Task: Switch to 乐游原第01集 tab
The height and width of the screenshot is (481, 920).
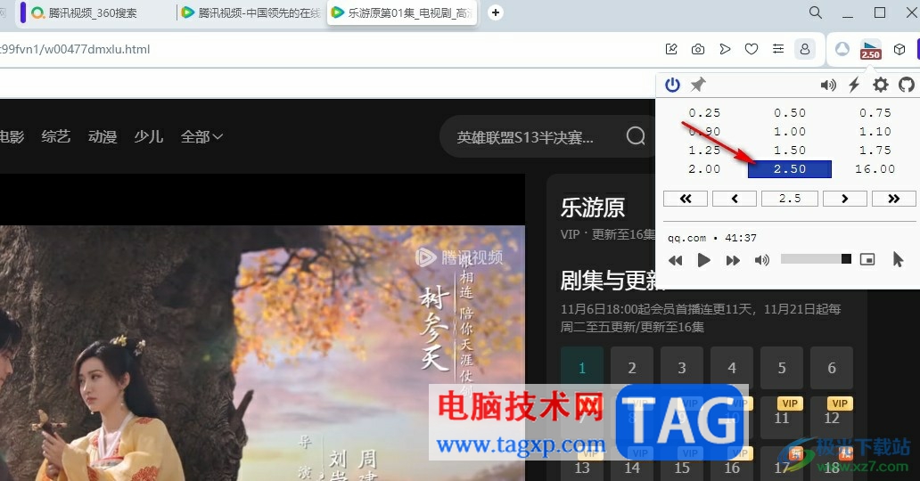Action: pos(403,12)
